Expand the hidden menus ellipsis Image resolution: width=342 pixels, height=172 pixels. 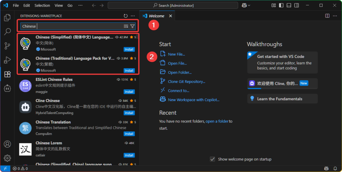80,5
